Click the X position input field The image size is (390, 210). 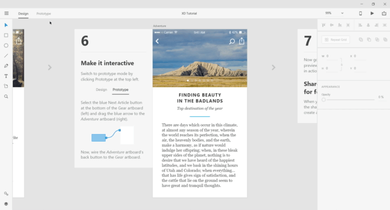point(360,56)
